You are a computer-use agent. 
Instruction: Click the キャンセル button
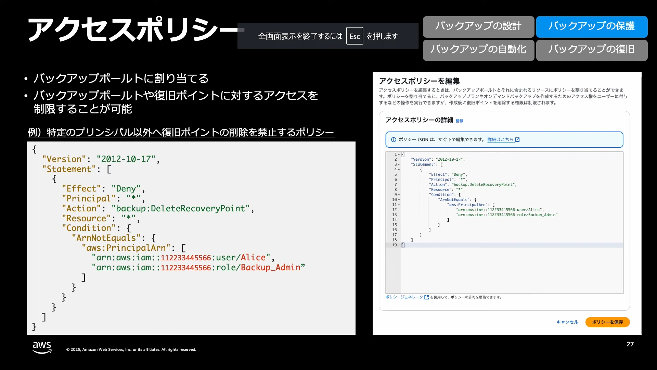(x=567, y=322)
